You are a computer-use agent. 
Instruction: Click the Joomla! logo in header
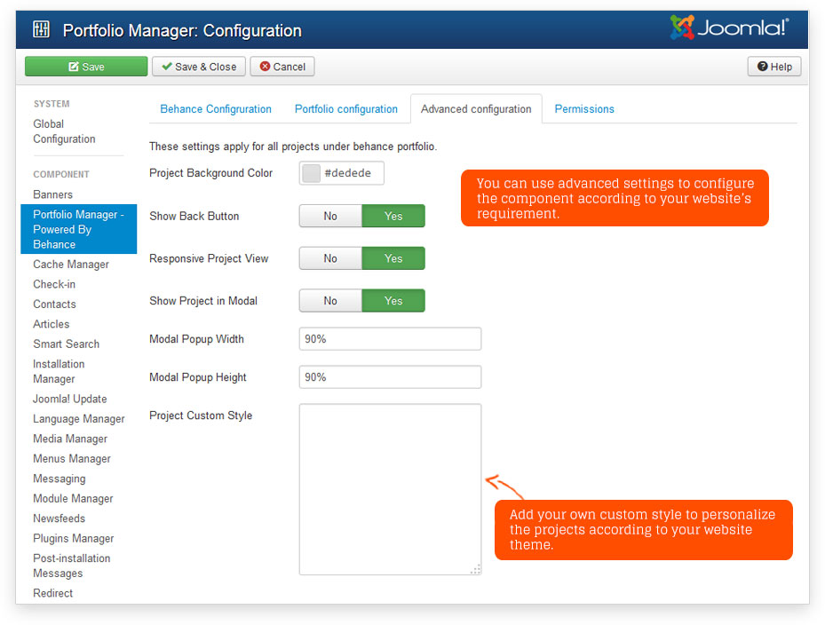728,28
